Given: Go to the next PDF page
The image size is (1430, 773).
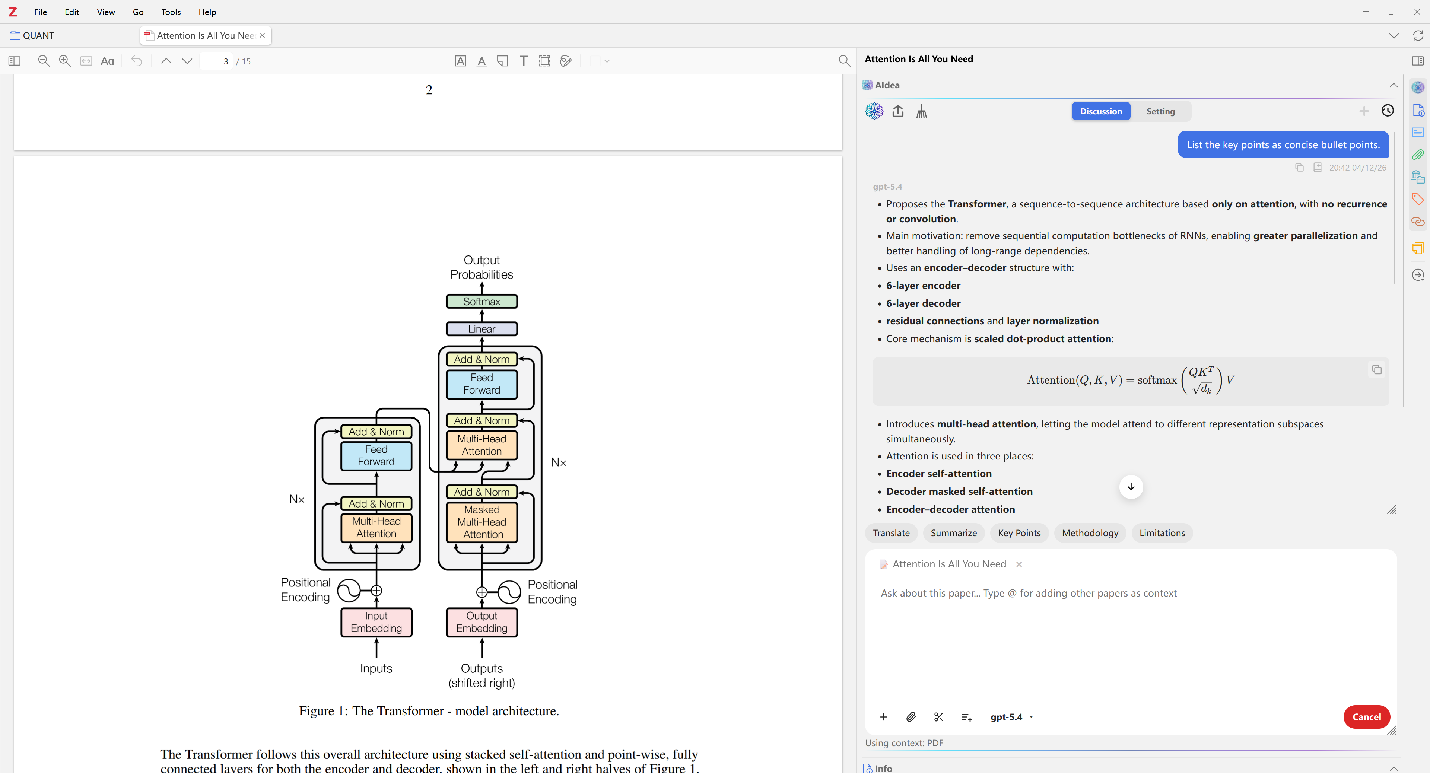Looking at the screenshot, I should (187, 61).
